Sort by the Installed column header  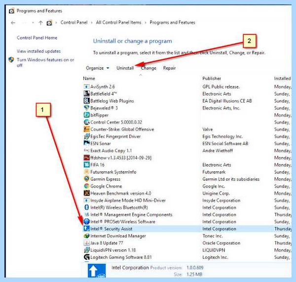(282, 79)
